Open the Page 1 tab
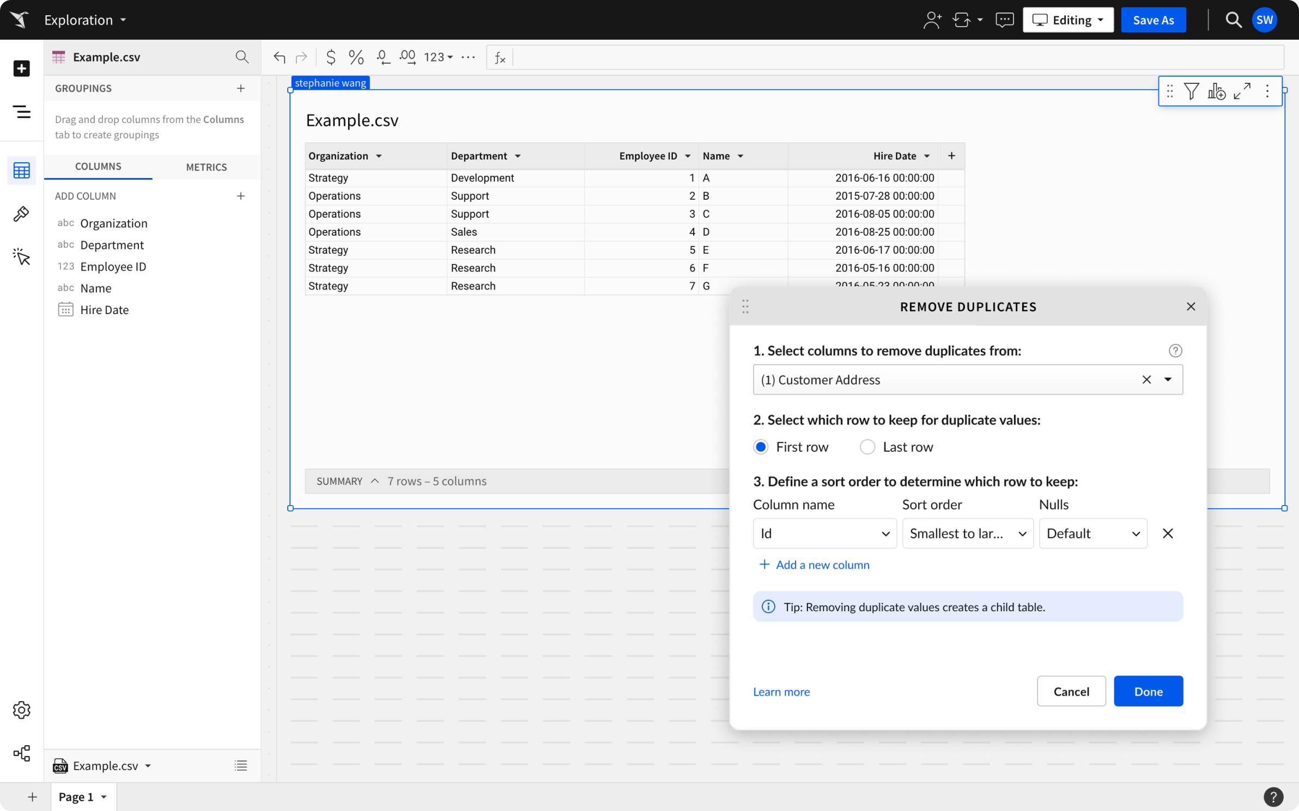This screenshot has height=811, width=1299. (x=76, y=797)
